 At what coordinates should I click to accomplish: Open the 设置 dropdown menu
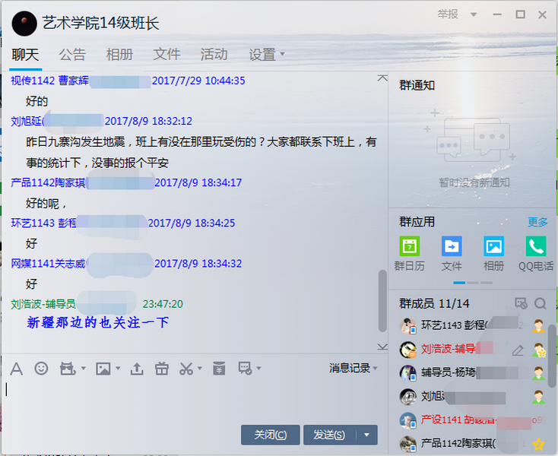[x=267, y=55]
